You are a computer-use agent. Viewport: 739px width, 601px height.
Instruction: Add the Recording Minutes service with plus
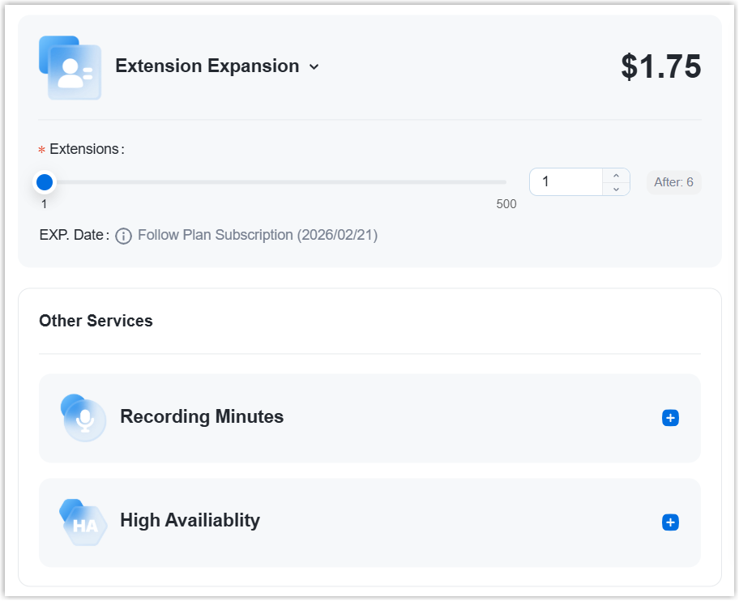670,418
